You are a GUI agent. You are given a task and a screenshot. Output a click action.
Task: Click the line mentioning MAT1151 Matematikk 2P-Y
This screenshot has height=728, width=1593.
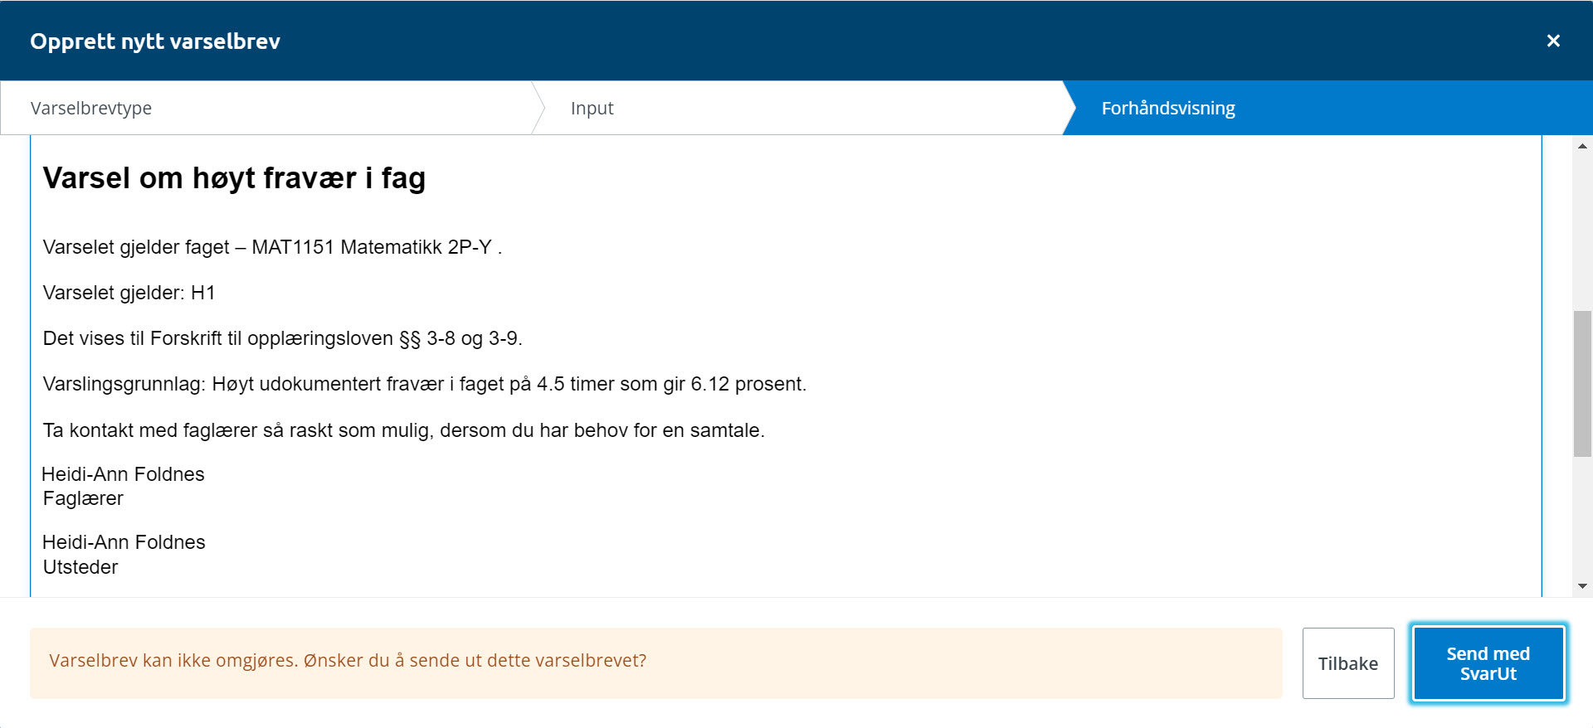tap(272, 247)
